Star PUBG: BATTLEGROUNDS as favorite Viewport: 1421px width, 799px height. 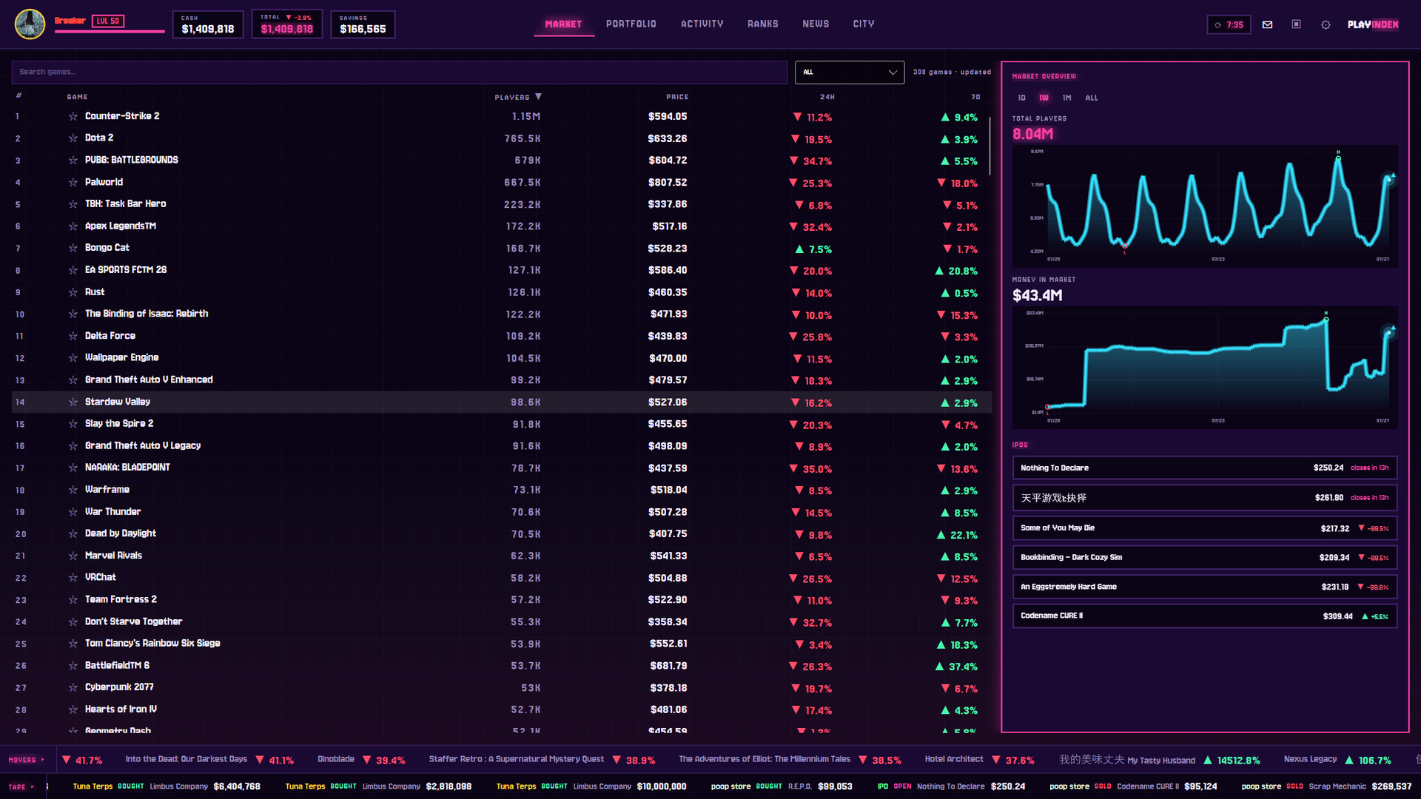click(73, 161)
